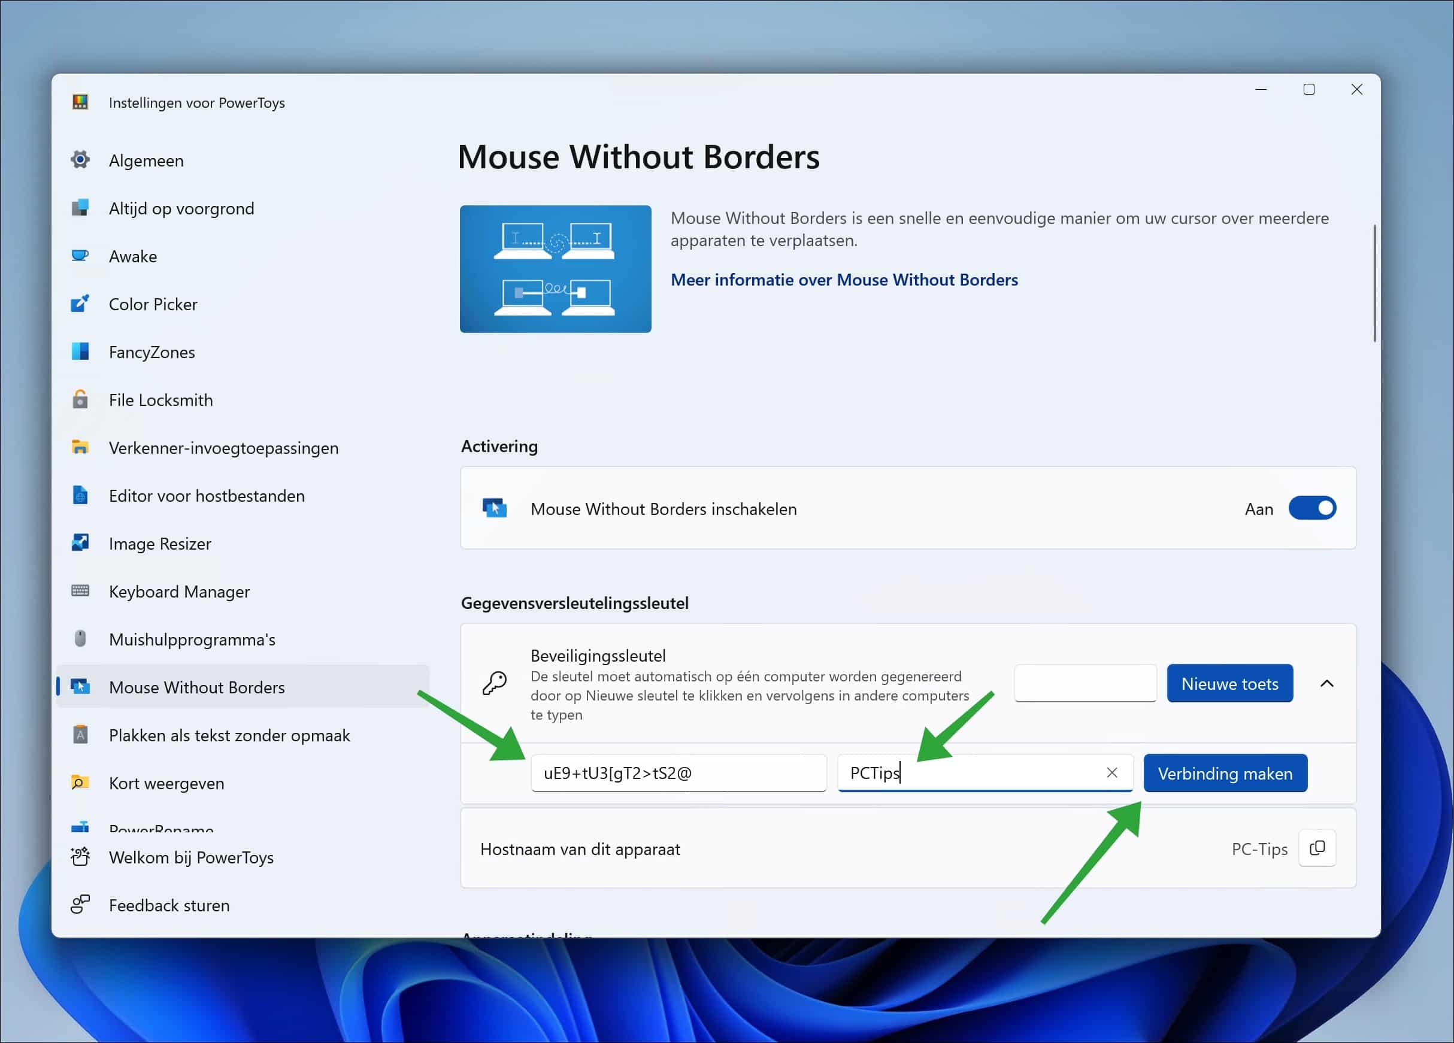Open Meer informatie over Mouse Without Borders link
Screen dimensions: 1454x1043
click(844, 280)
